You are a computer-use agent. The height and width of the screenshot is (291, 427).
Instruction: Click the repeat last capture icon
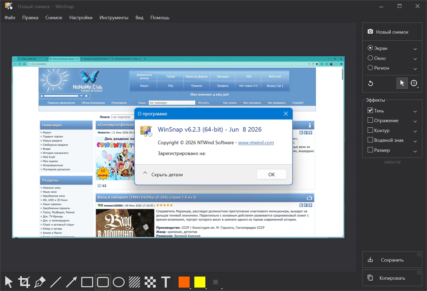370,83
